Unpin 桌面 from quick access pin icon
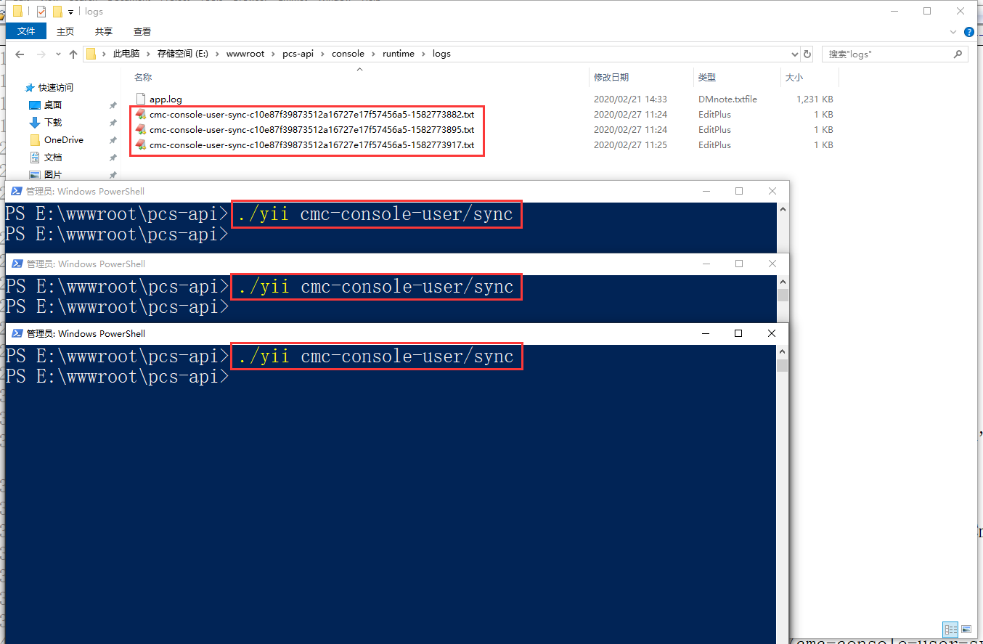983x644 pixels. click(113, 105)
